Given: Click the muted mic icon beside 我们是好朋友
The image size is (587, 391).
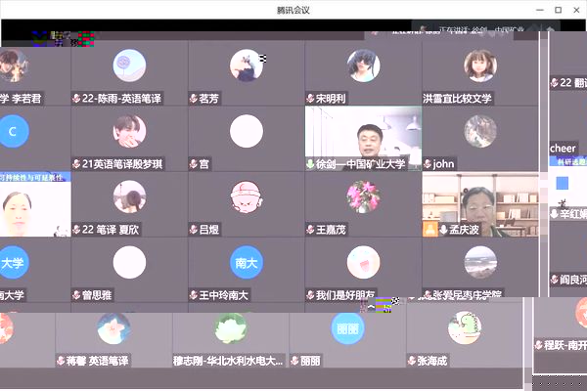Looking at the screenshot, I should [310, 295].
